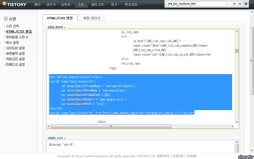This screenshot has height=159, width=254.
Task: Click the list_rep_regdate span line
Action: (170, 46)
